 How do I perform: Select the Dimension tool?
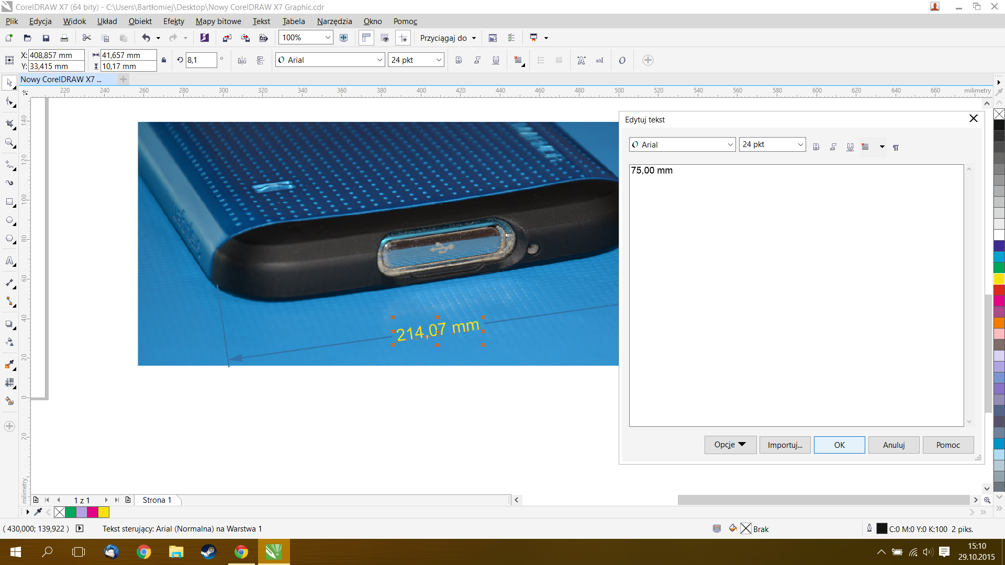pyautogui.click(x=9, y=283)
